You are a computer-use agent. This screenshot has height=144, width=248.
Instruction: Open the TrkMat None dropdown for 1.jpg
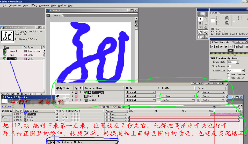[178, 100]
